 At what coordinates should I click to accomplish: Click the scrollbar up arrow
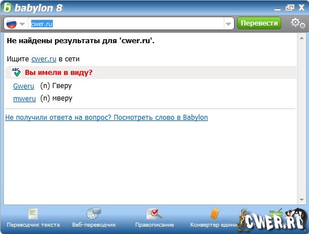(x=302, y=38)
